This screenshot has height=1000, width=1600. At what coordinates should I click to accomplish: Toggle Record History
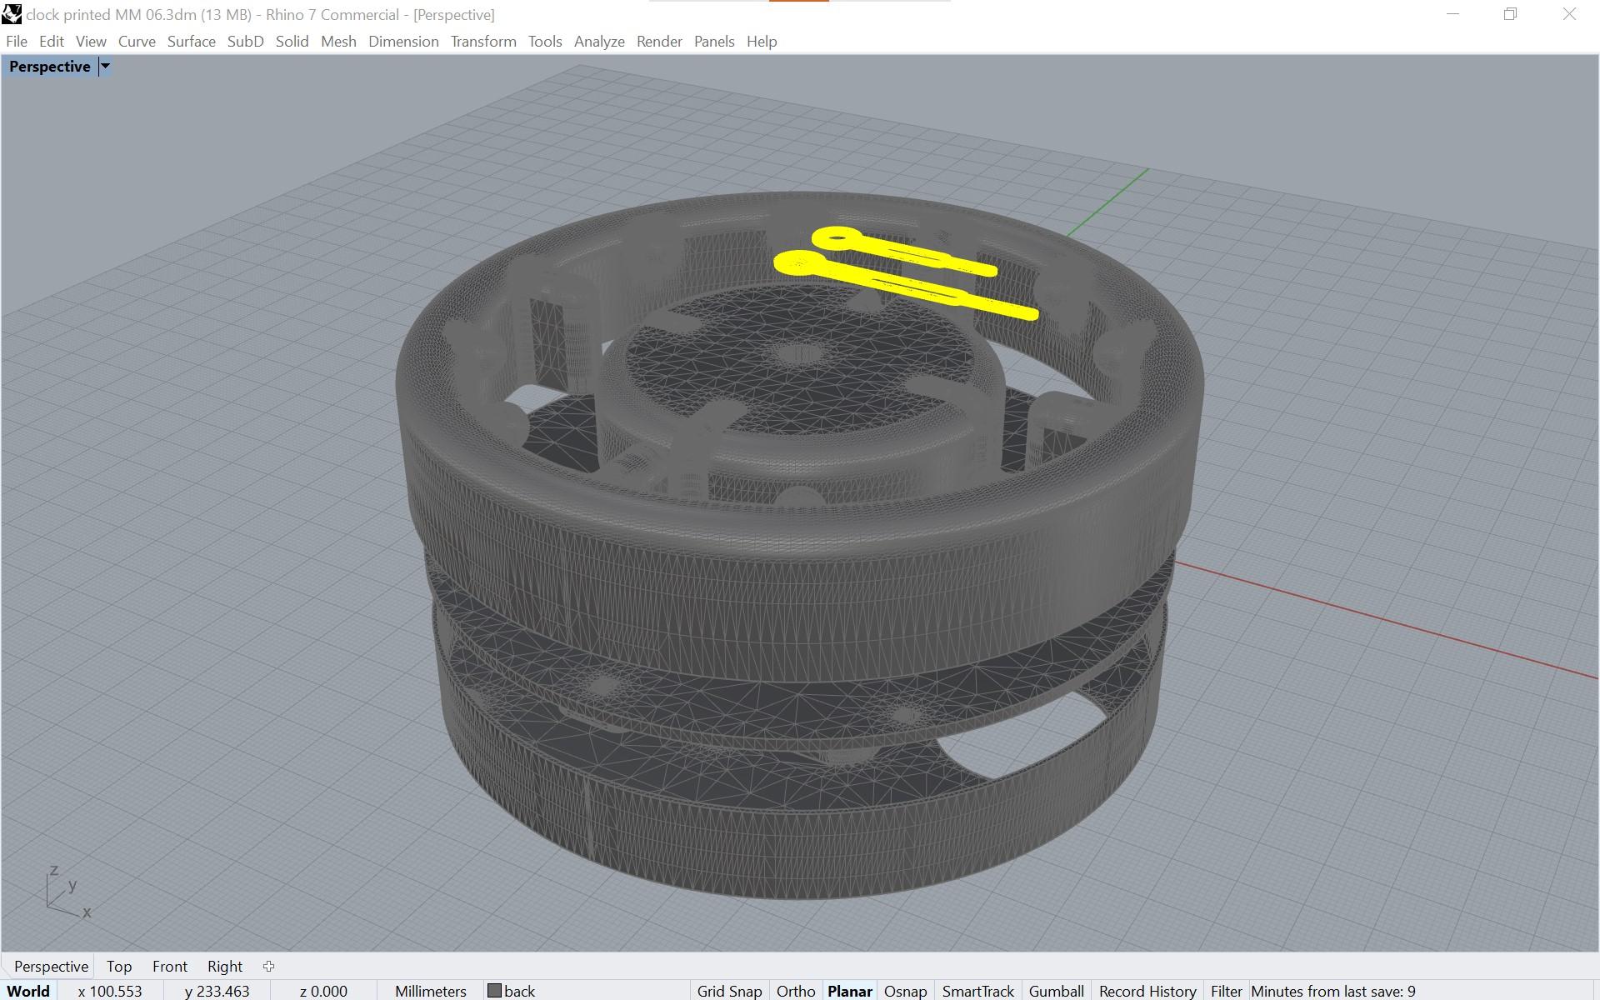1147,991
